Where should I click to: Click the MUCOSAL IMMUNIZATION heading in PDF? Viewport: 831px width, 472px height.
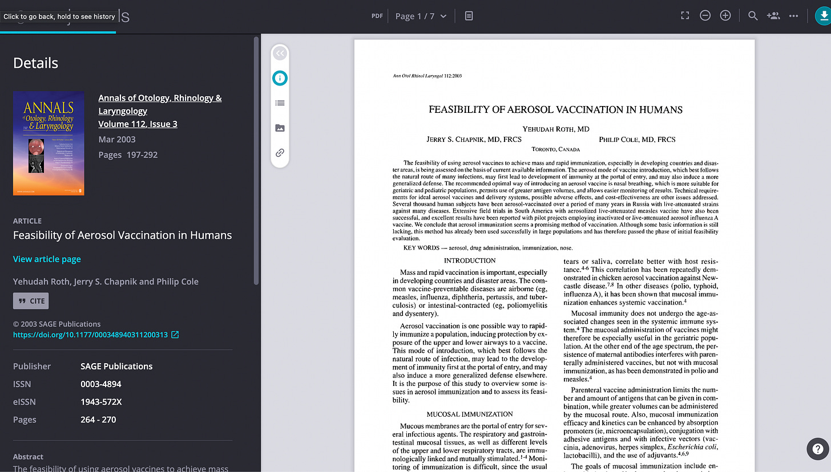point(470,414)
